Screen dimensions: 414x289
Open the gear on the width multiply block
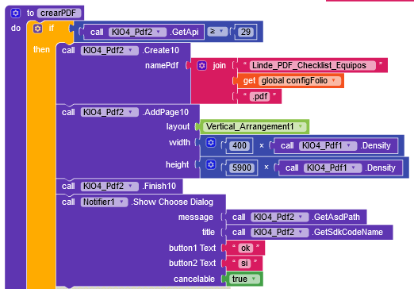tap(211, 143)
